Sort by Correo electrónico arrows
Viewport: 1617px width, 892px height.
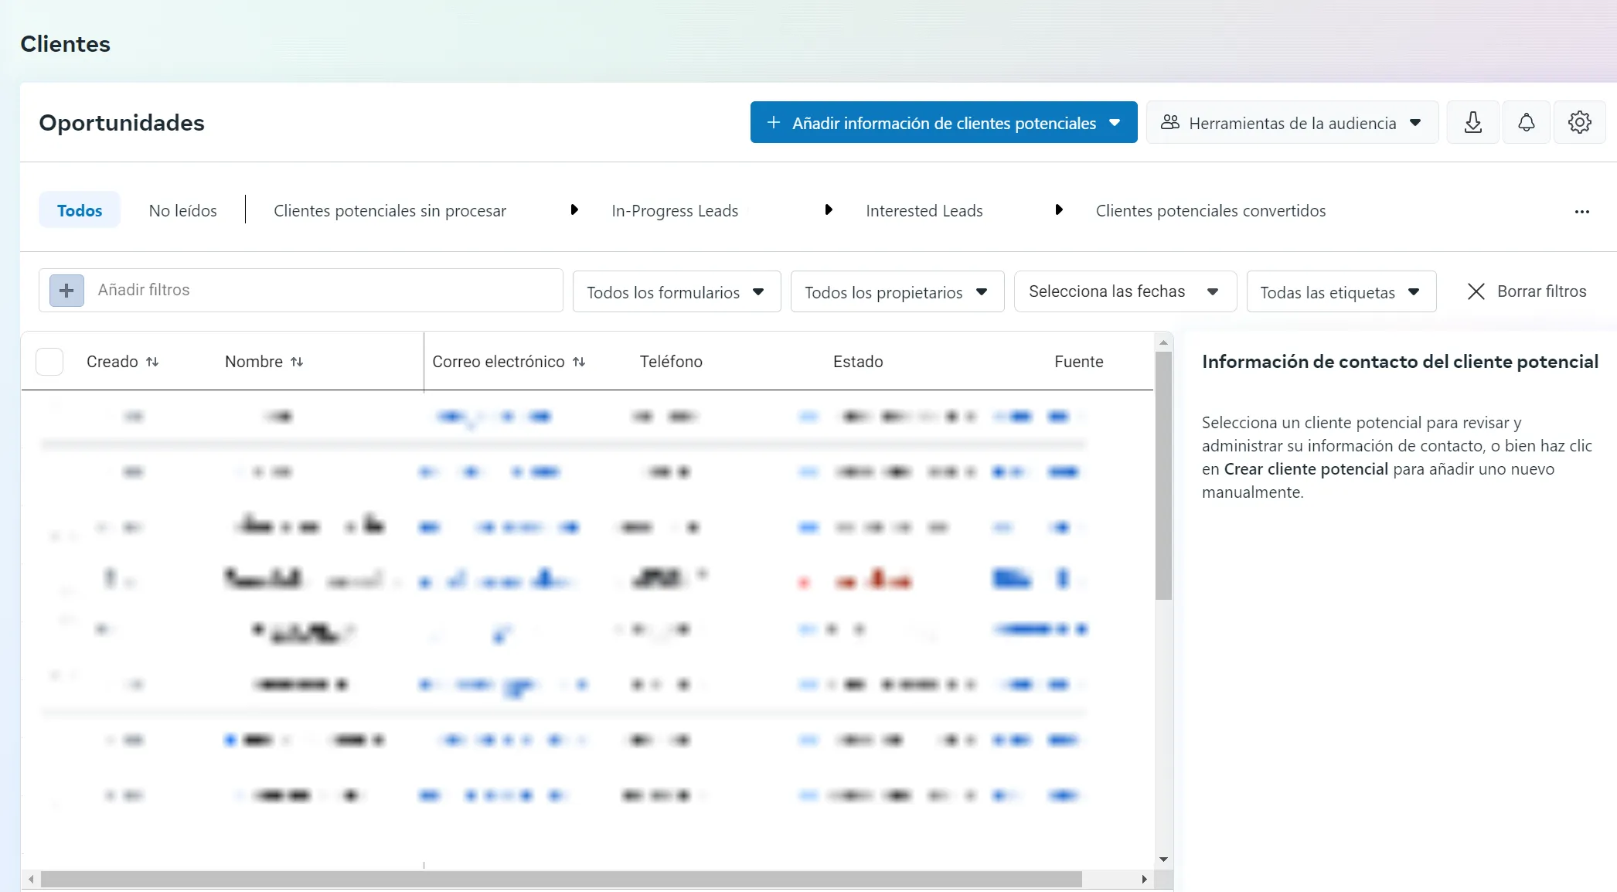[579, 362]
